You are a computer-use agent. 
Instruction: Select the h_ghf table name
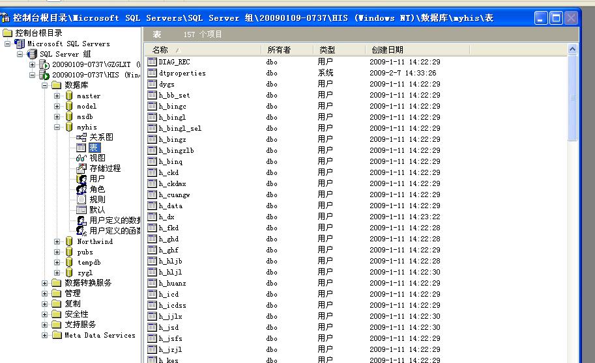pyautogui.click(x=169, y=250)
